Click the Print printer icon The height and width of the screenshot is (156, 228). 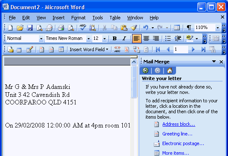61,28
